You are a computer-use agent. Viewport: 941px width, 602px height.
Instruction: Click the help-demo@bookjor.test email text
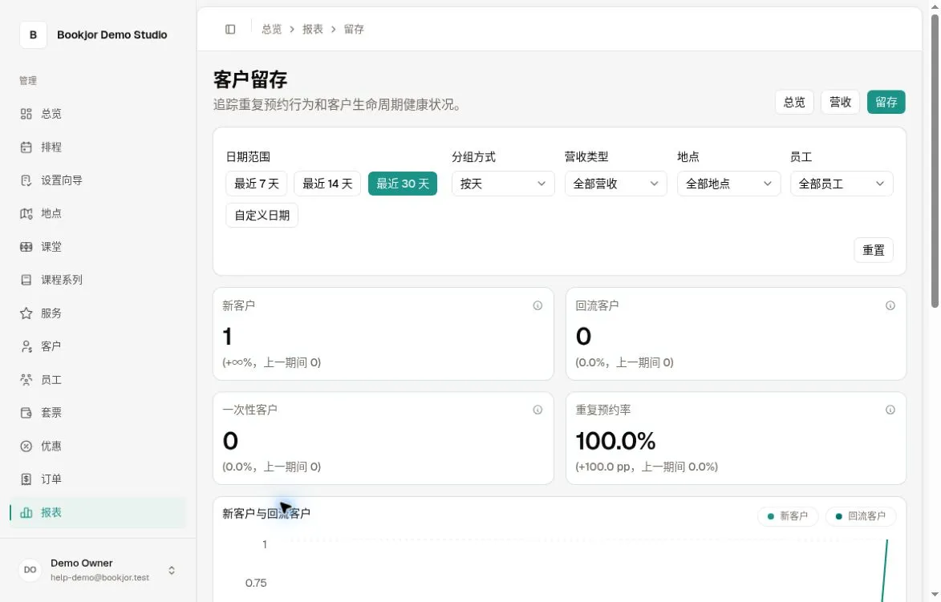[99, 577]
